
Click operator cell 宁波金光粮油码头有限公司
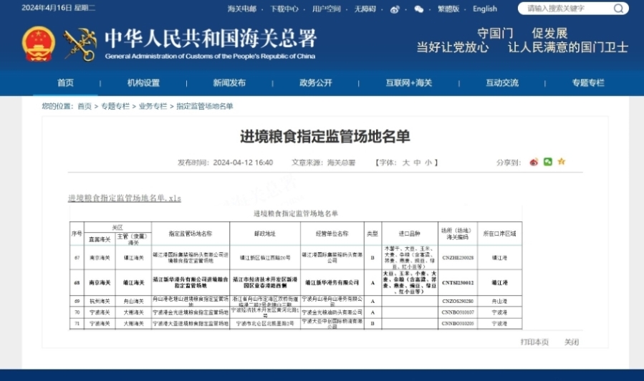click(332, 312)
